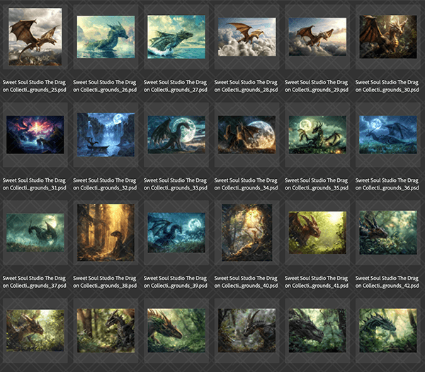Click file name ending grounds_37.psd
Screen dimensions: 425x372
click(34, 282)
